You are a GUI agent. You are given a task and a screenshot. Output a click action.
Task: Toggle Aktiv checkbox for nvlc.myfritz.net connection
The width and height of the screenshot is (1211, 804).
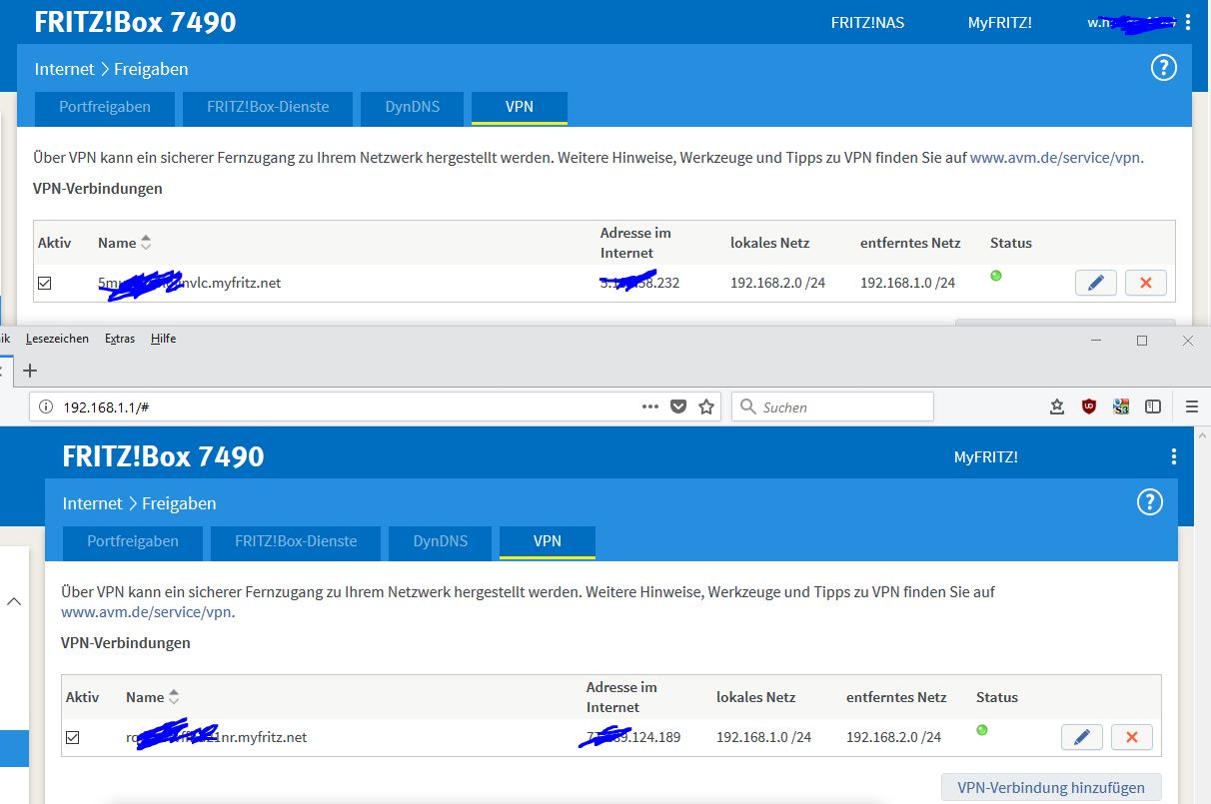45,284
